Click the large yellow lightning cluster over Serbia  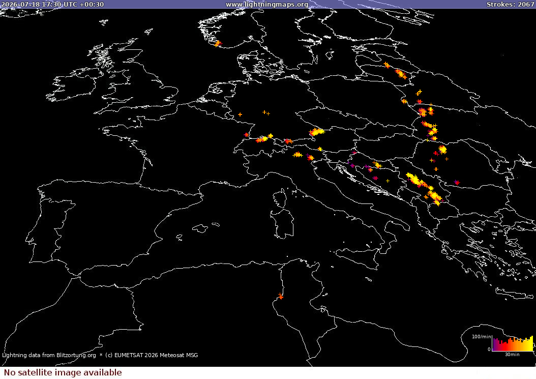pyautogui.click(x=415, y=180)
